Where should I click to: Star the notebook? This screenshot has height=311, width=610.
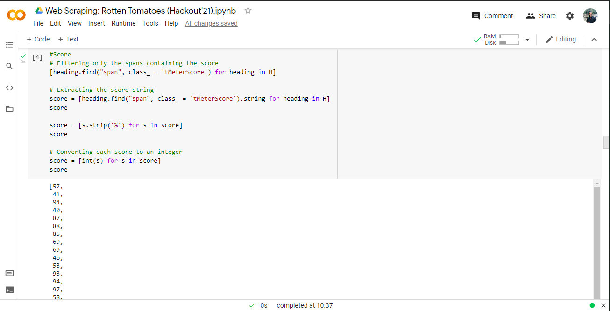248,10
